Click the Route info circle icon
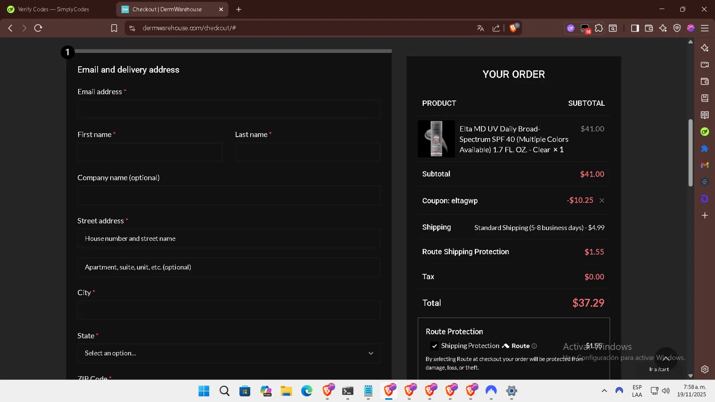 point(534,346)
